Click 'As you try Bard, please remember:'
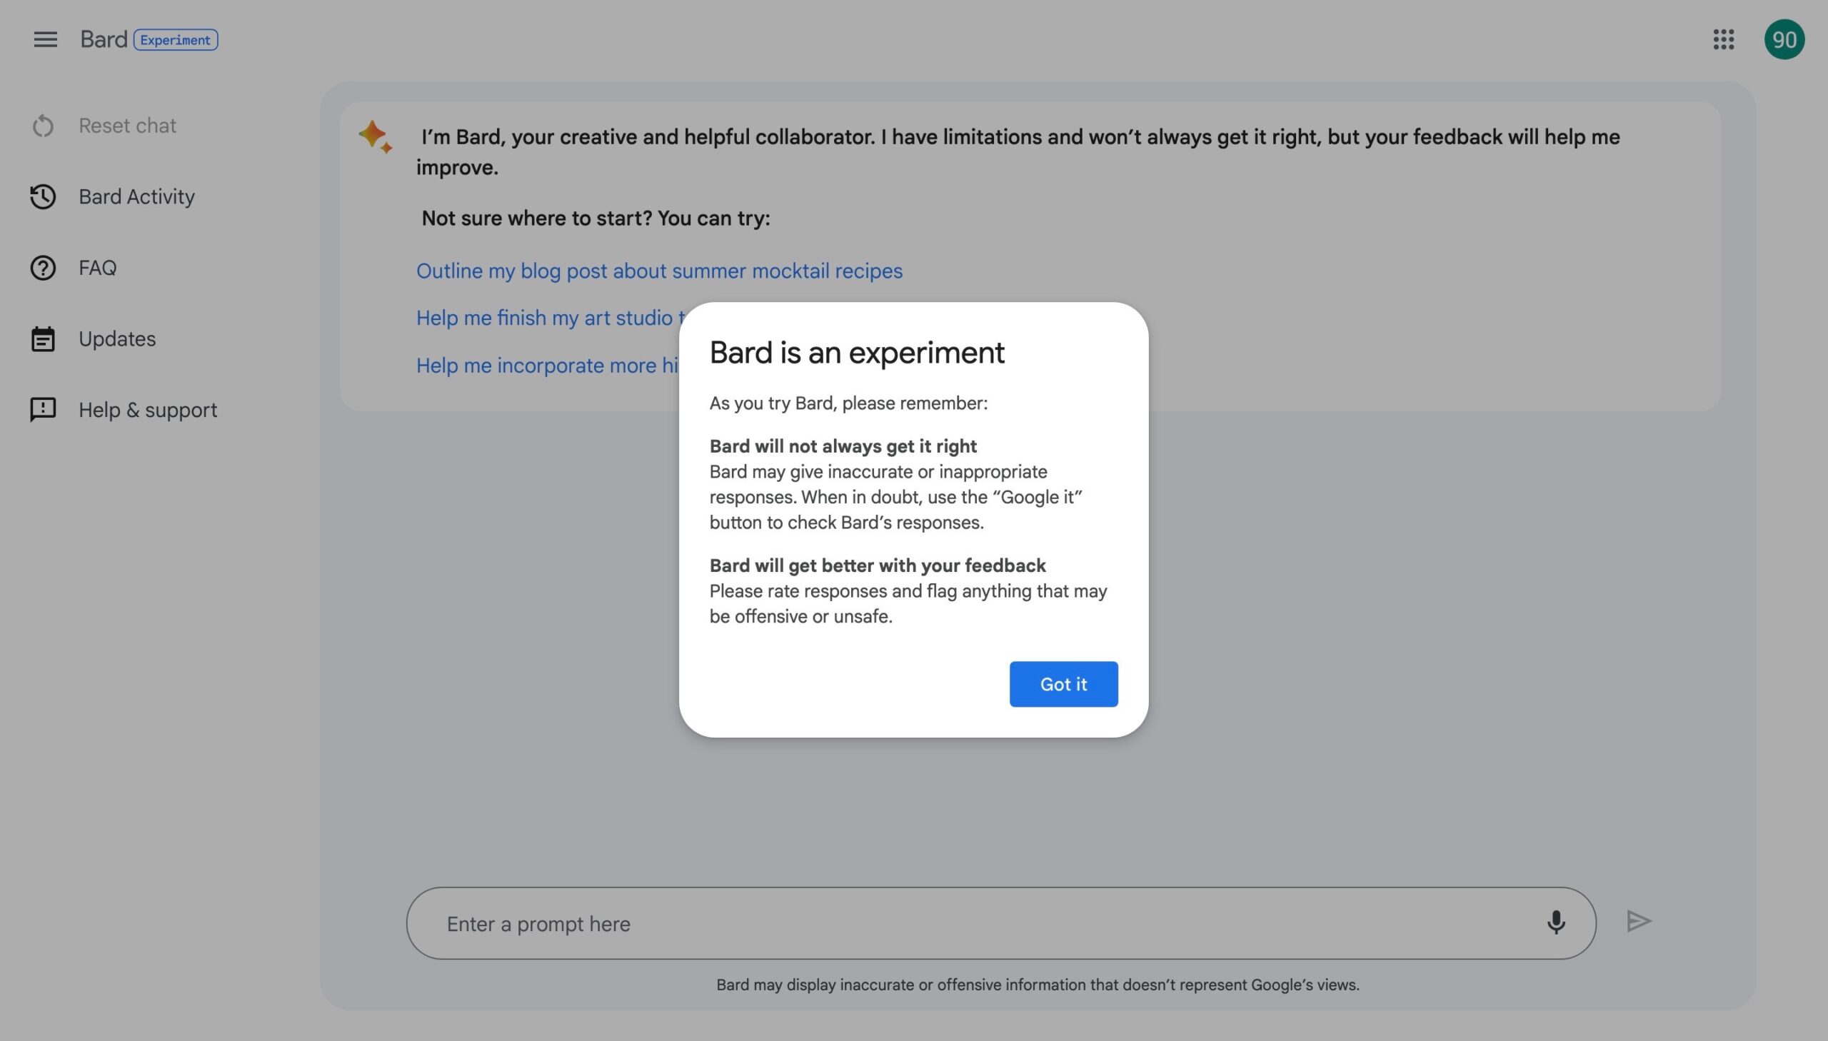 point(848,403)
